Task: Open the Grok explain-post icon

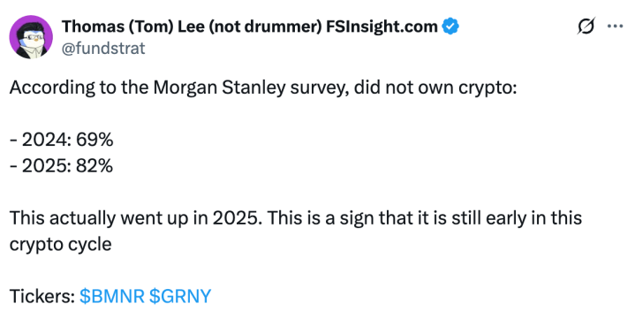Action: pos(586,27)
